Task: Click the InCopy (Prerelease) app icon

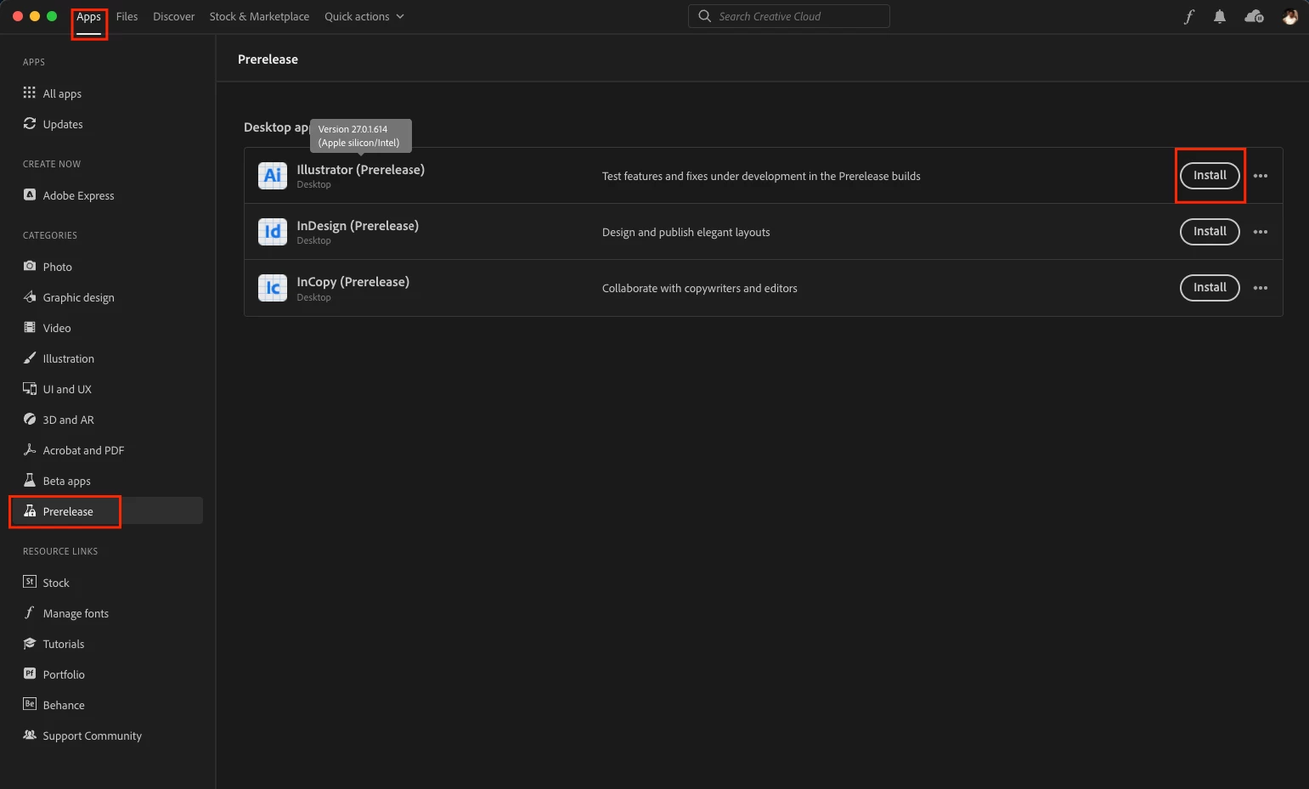Action: [273, 288]
